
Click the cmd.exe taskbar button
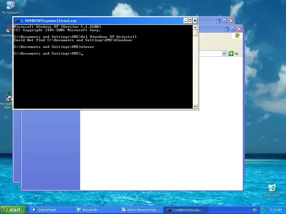(x=186, y=210)
